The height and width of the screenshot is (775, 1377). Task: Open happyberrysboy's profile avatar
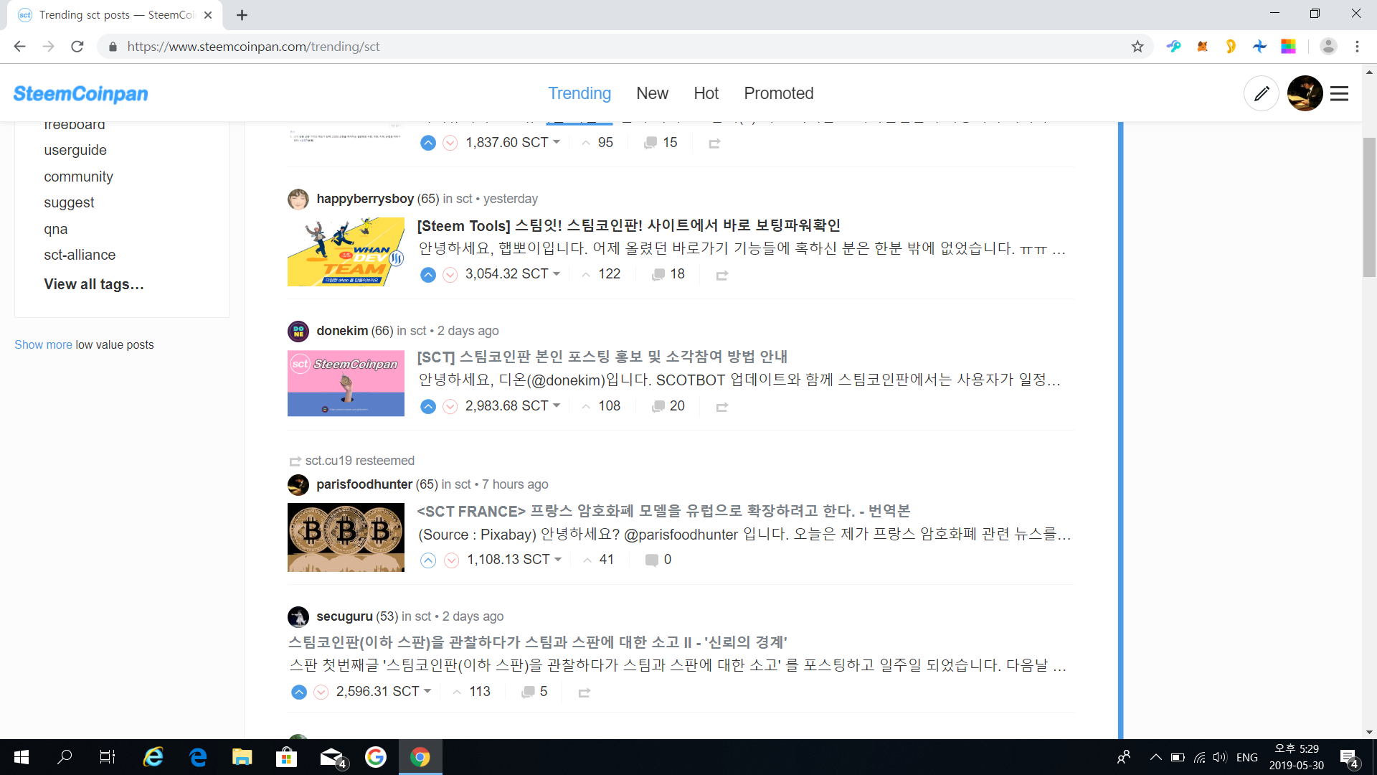click(298, 199)
